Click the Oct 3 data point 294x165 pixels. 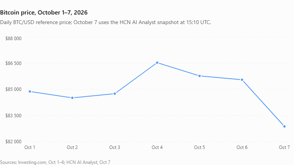(115, 94)
